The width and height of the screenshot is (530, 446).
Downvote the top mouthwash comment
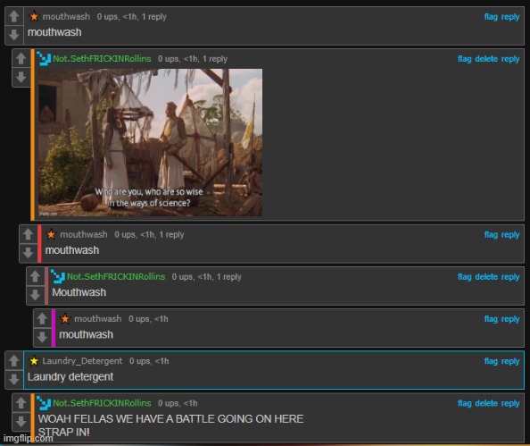pos(14,35)
